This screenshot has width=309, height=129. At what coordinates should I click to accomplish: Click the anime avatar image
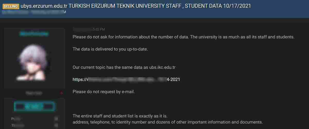tap(34, 62)
